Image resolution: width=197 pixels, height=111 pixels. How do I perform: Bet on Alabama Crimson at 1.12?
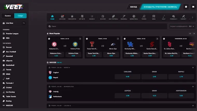click(56, 54)
